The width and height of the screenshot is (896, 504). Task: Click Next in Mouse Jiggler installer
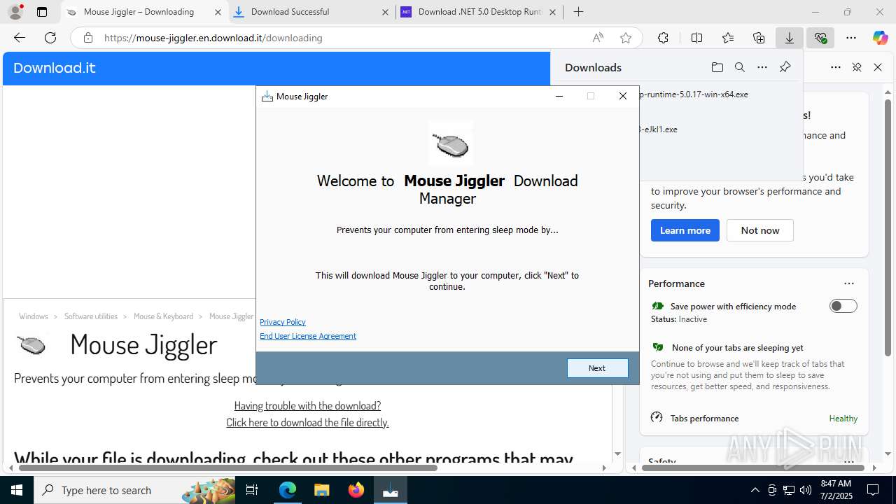(x=597, y=368)
